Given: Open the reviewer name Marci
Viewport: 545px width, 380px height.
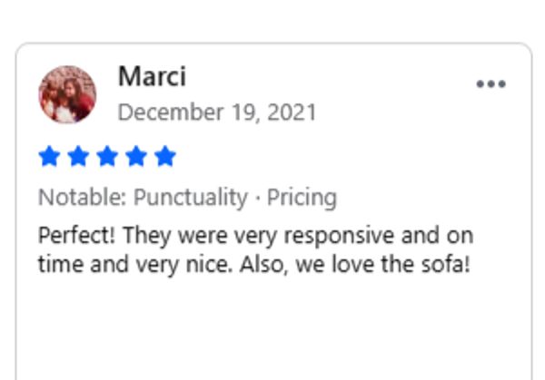Looking at the screenshot, I should coord(150,77).
